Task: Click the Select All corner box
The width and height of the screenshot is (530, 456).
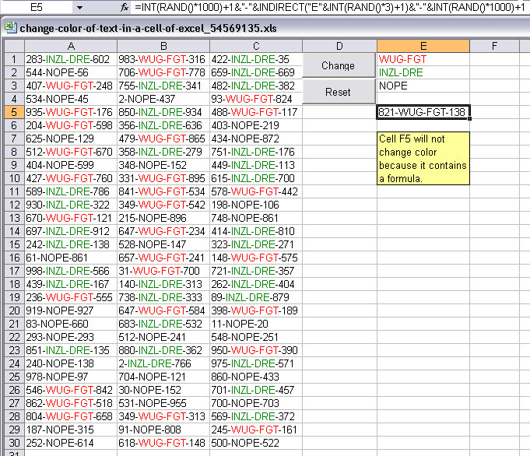Action: (x=14, y=46)
